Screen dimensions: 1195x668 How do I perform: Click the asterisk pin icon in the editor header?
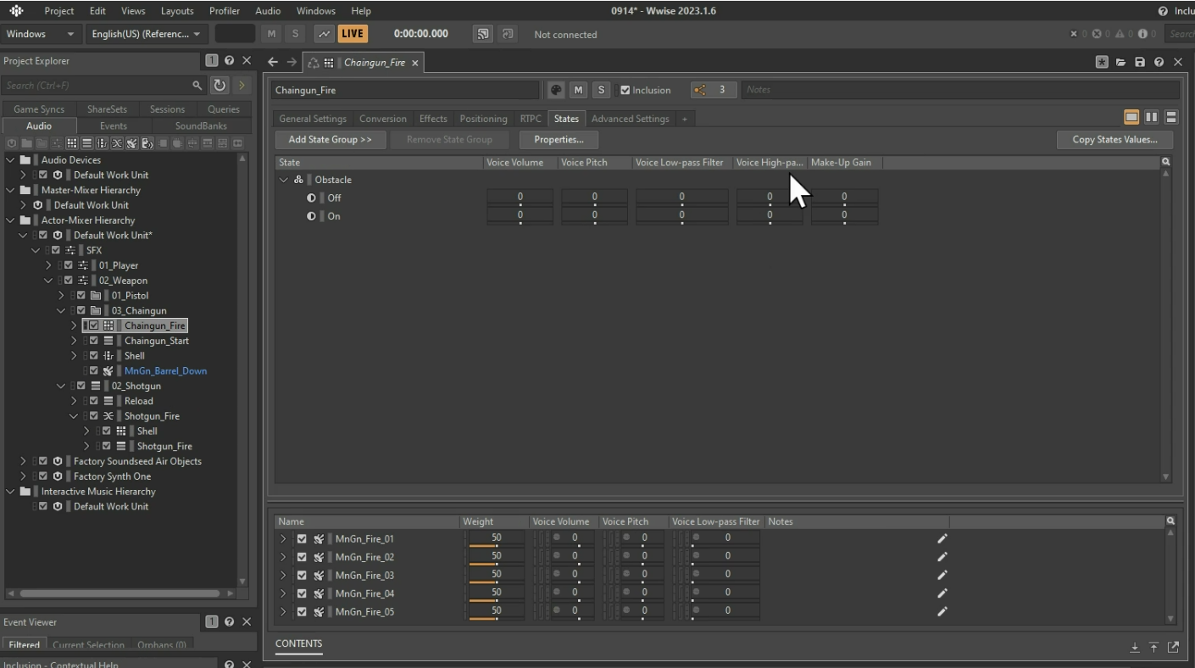[1102, 62]
